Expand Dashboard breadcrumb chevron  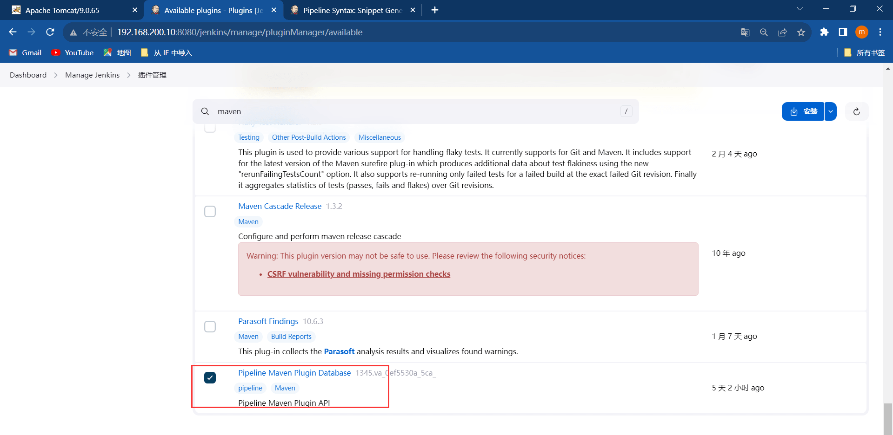click(56, 75)
